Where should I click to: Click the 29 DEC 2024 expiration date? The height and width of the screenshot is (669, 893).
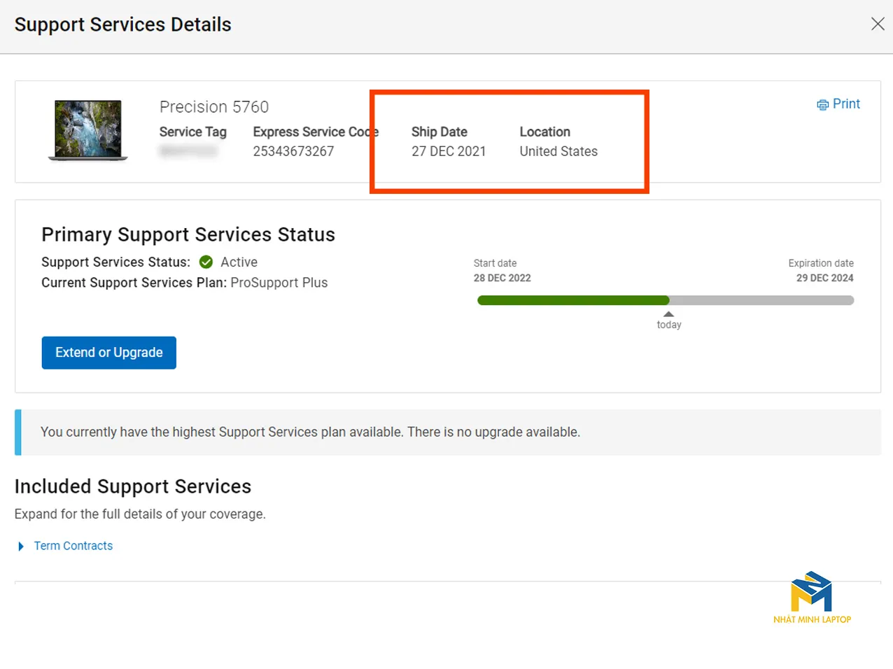(824, 278)
